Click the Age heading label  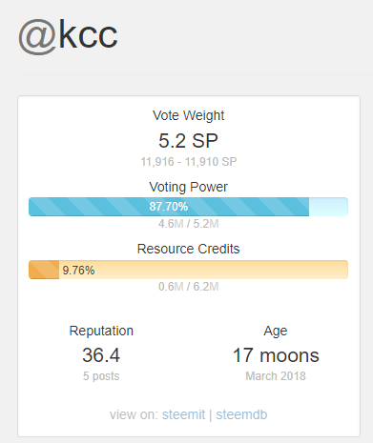pyautogui.click(x=276, y=332)
